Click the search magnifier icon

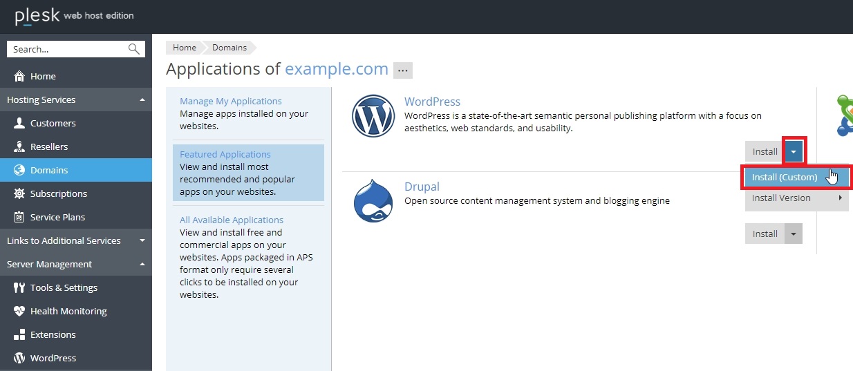[134, 49]
